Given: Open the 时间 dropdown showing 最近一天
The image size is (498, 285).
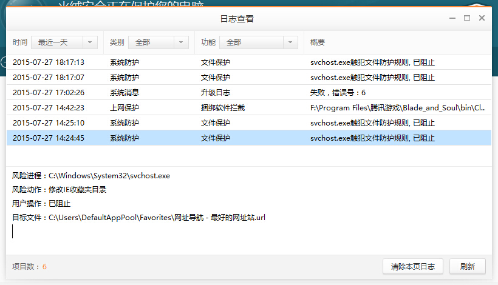Looking at the screenshot, I should (64, 42).
